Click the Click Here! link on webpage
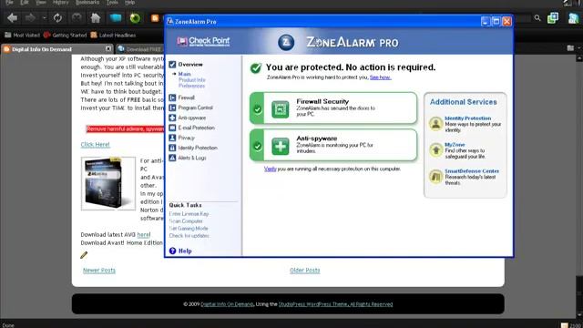The image size is (583, 328). [x=95, y=144]
